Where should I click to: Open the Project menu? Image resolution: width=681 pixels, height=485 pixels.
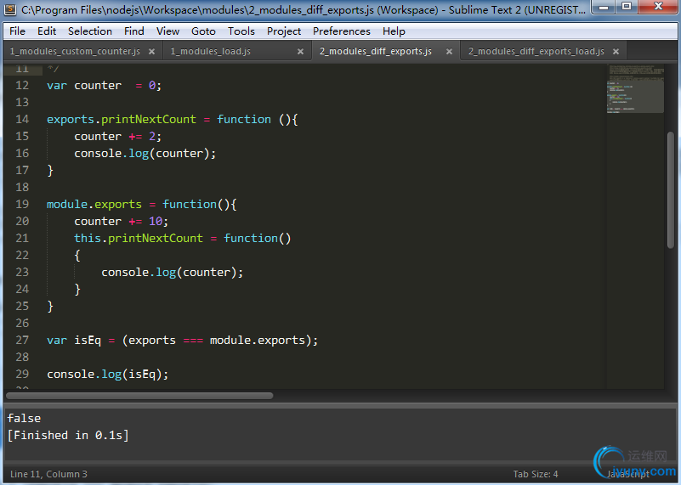[284, 31]
